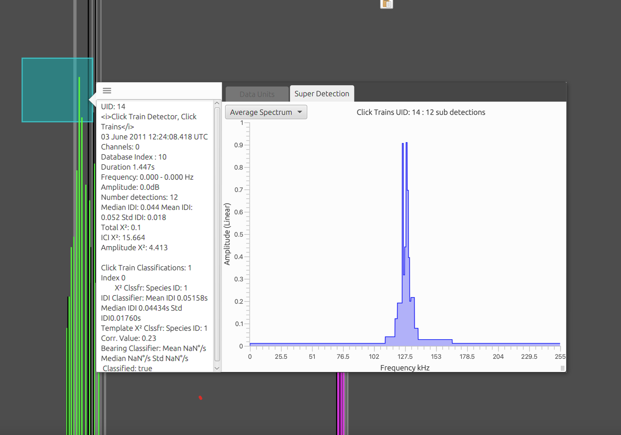Click the '03 June 2011 12:24:08.418 UTC' timestamp
Viewport: 621px width, 435px height.
click(154, 137)
